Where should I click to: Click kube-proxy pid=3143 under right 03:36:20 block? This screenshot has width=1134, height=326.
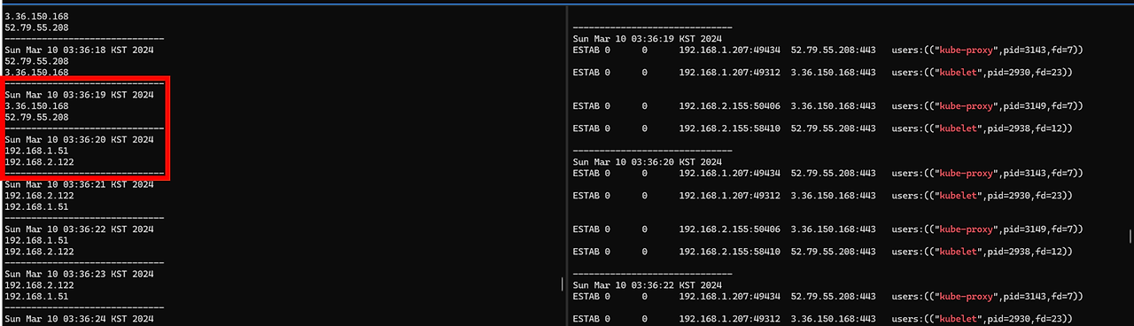(x=987, y=173)
